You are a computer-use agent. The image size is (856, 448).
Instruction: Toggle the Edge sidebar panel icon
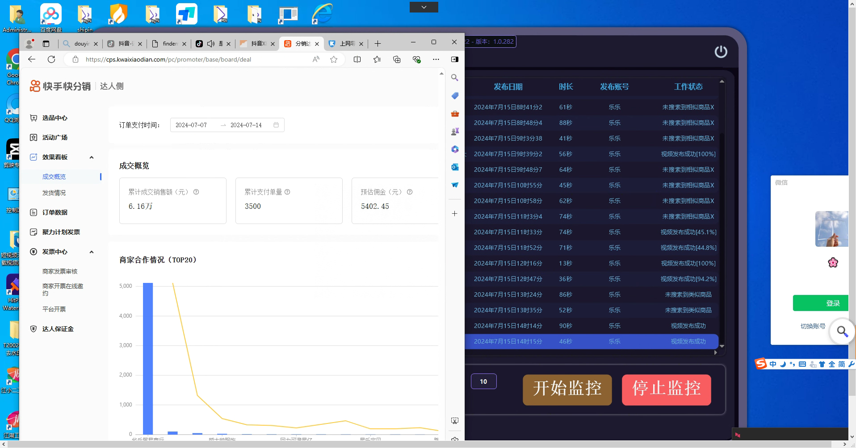[455, 59]
